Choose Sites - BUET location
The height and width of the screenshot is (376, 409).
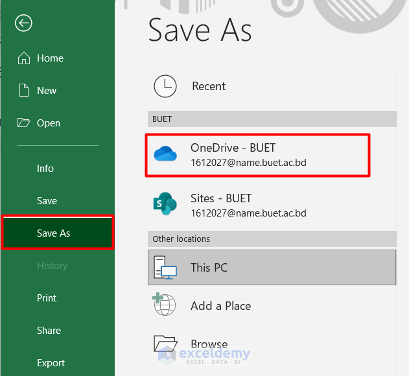[272, 205]
